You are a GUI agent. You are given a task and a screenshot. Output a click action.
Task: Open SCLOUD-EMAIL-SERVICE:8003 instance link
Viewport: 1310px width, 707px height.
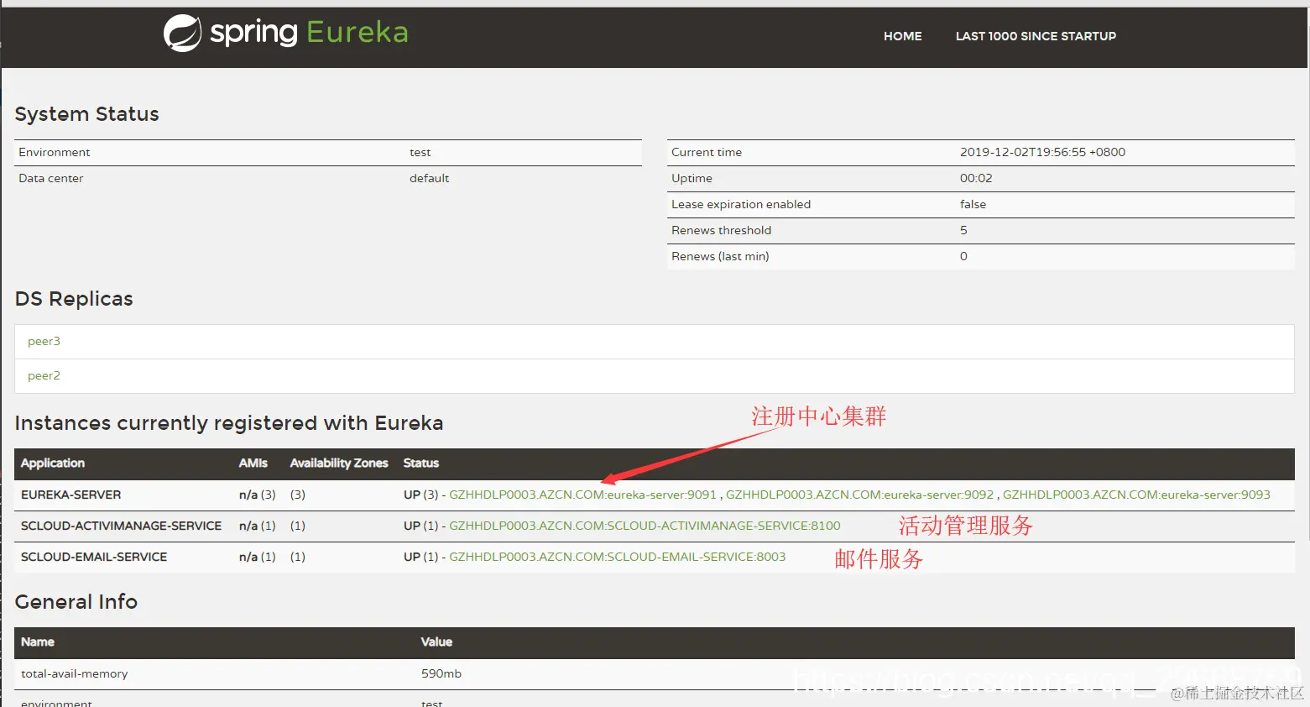tap(618, 557)
